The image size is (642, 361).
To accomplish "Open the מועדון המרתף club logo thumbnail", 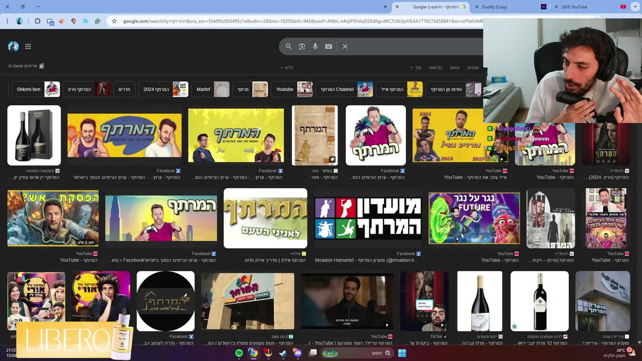I will 368,219.
